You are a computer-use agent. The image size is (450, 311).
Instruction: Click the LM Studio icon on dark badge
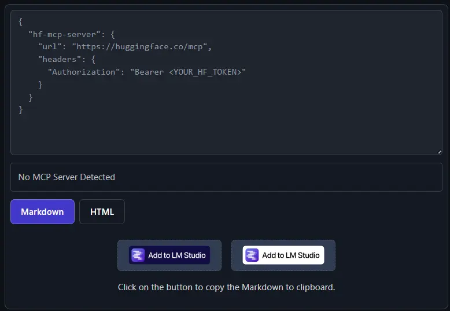138,255
